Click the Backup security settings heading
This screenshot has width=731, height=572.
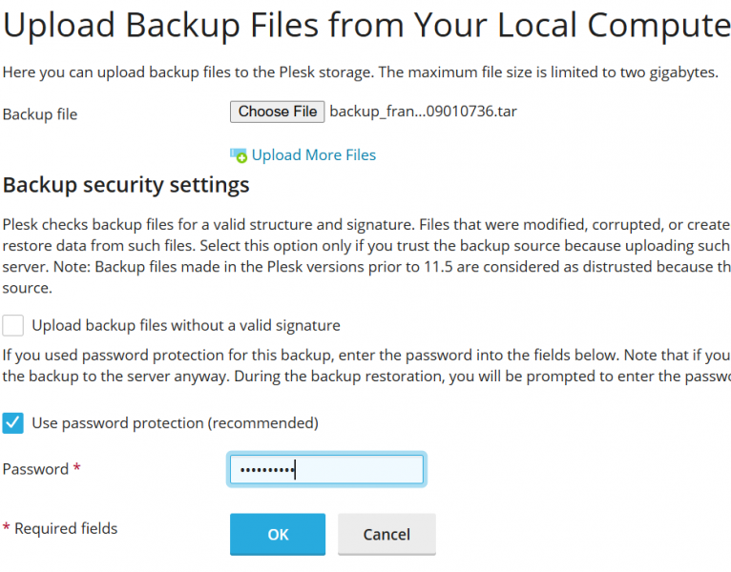tap(126, 185)
